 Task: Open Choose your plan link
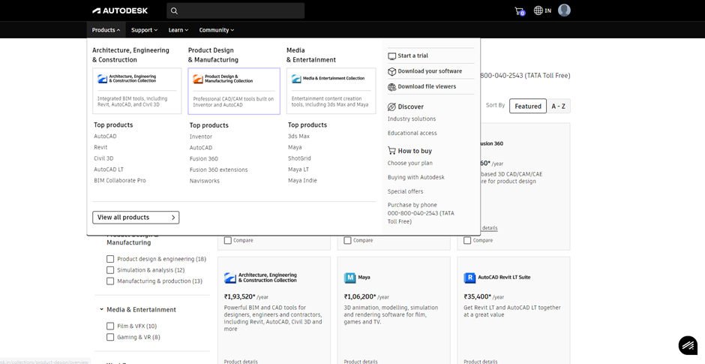(410, 164)
